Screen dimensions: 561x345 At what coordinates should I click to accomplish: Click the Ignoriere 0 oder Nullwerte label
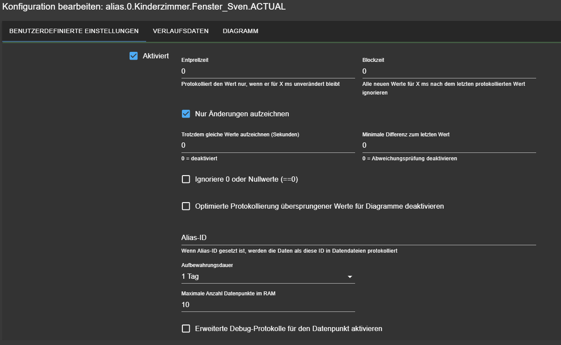246,179
